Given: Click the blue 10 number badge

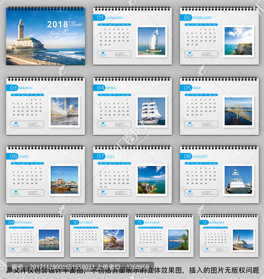Looking at the screenshot, I should (75, 222).
